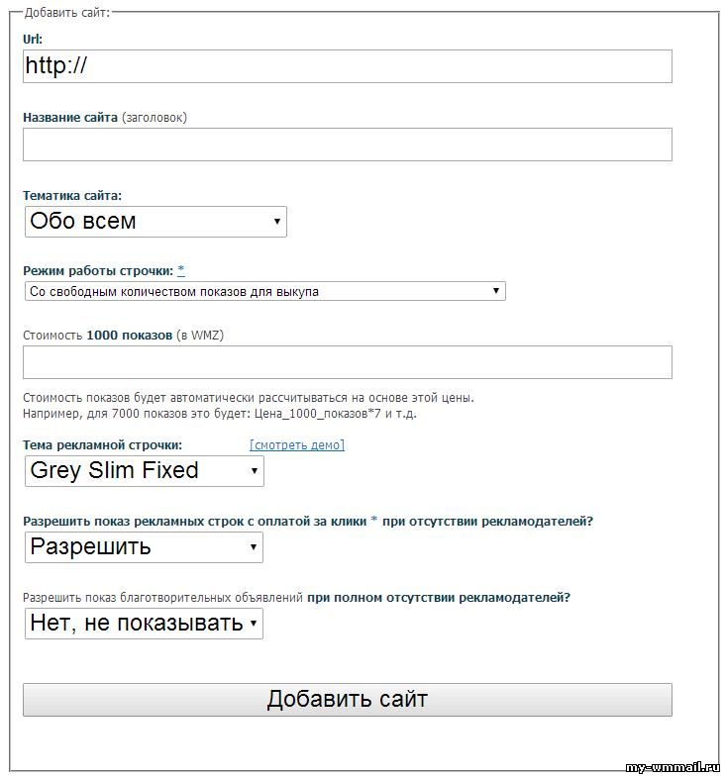
Task: Click the arrow of the Обо всем combo box
Action: [276, 222]
